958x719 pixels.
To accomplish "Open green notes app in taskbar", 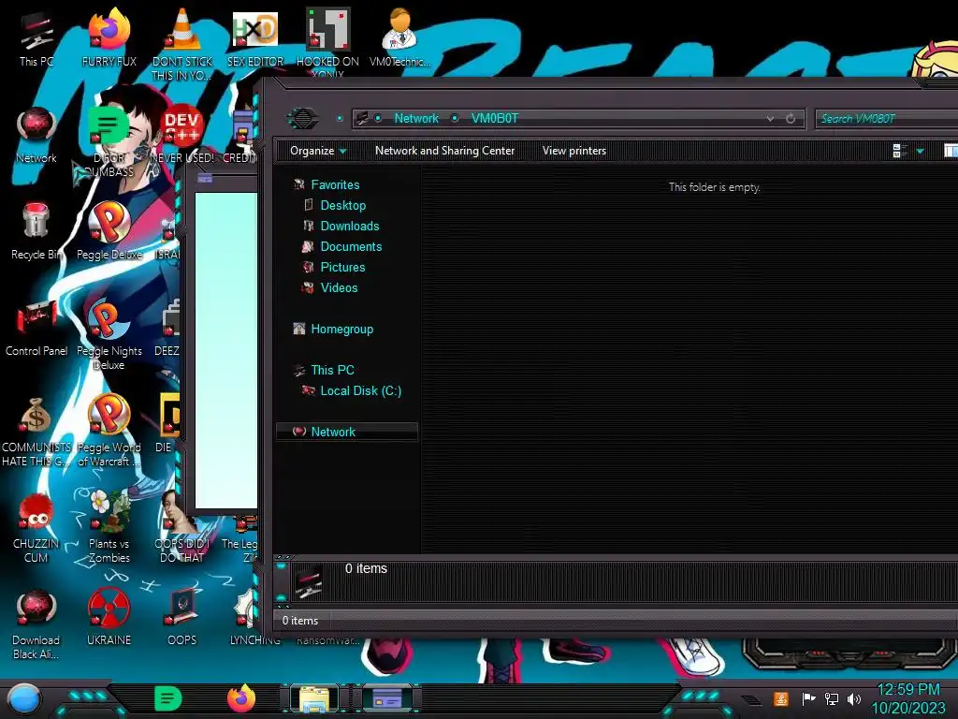I will pyautogui.click(x=168, y=698).
